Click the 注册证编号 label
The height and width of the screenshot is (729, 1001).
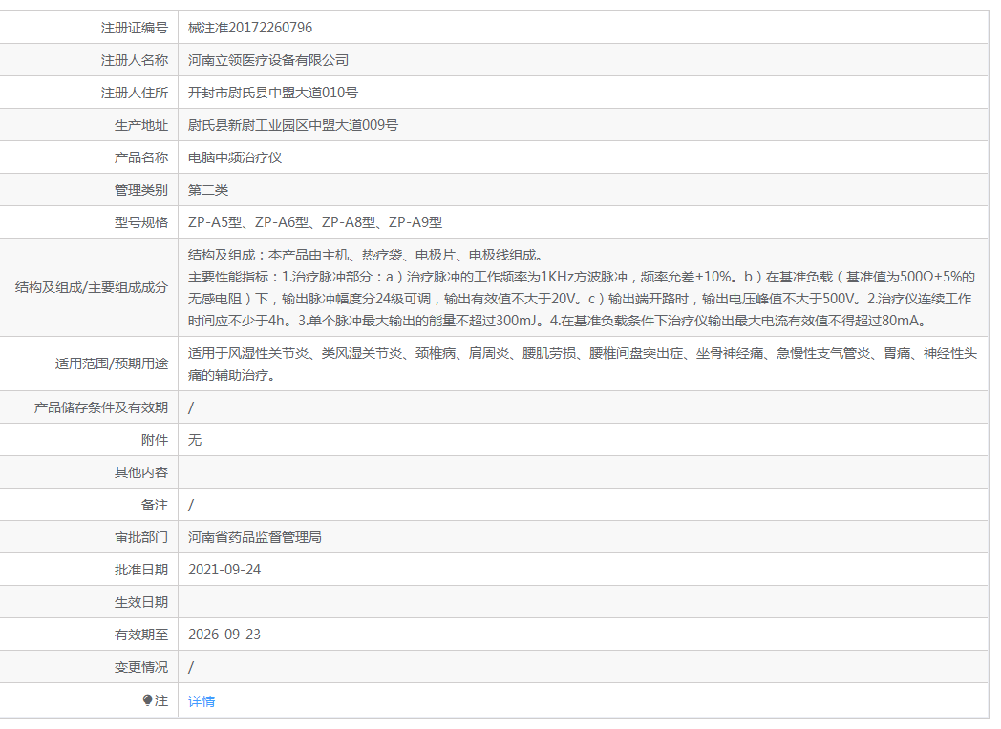(x=134, y=28)
